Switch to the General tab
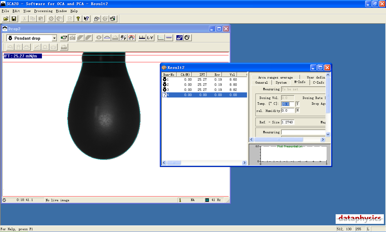Viewport: 386px width, 232px height. point(261,82)
